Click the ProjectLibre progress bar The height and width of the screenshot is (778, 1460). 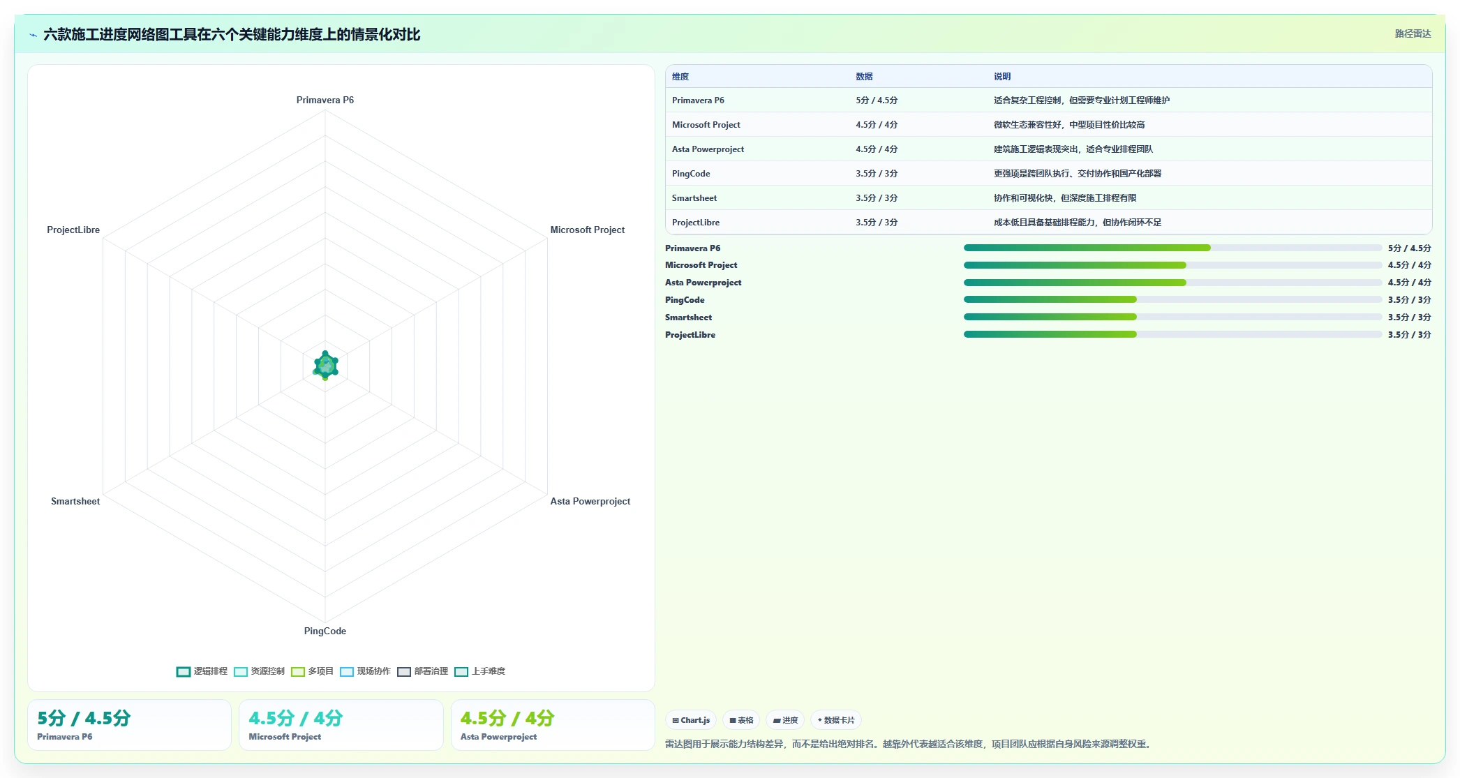tap(1172, 334)
